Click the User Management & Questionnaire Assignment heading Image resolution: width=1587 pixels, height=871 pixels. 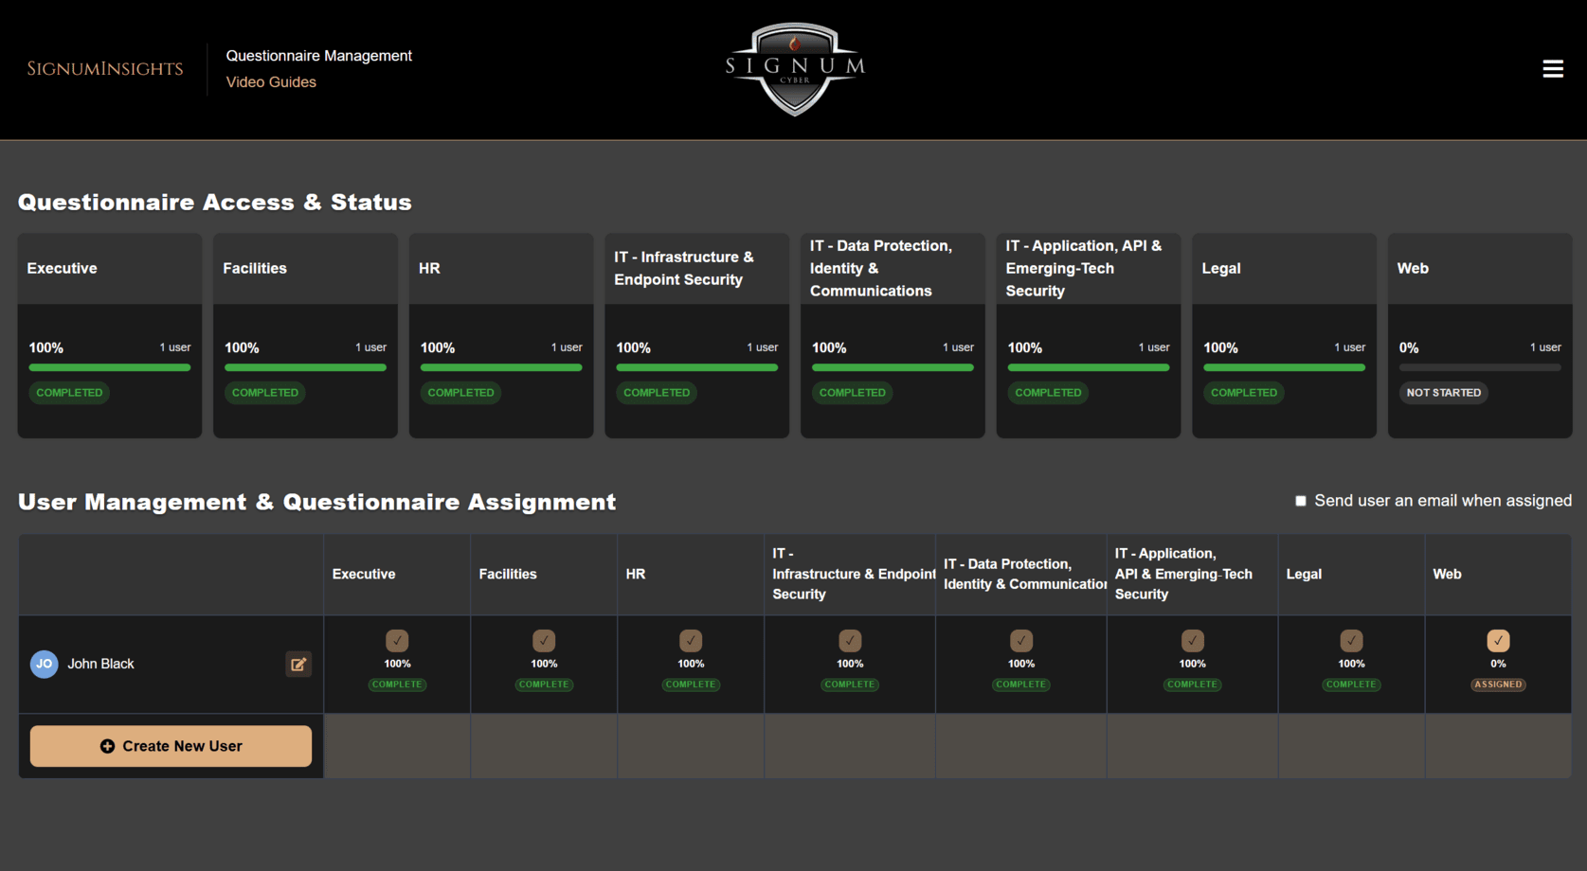point(317,502)
